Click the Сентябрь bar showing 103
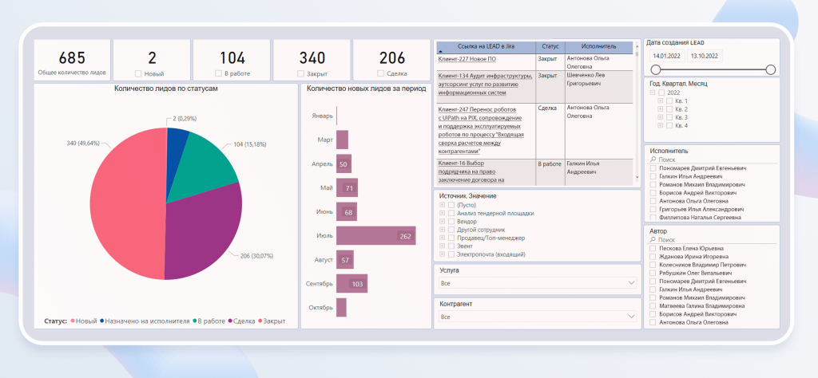This screenshot has height=378, width=818. click(x=351, y=284)
